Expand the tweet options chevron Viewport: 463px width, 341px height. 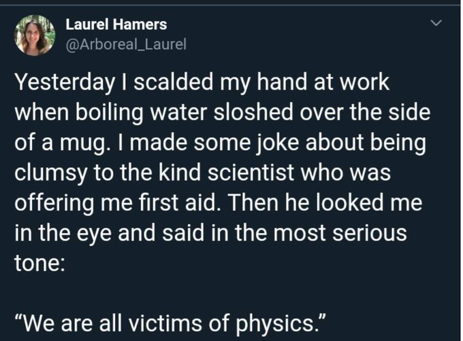pos(436,23)
